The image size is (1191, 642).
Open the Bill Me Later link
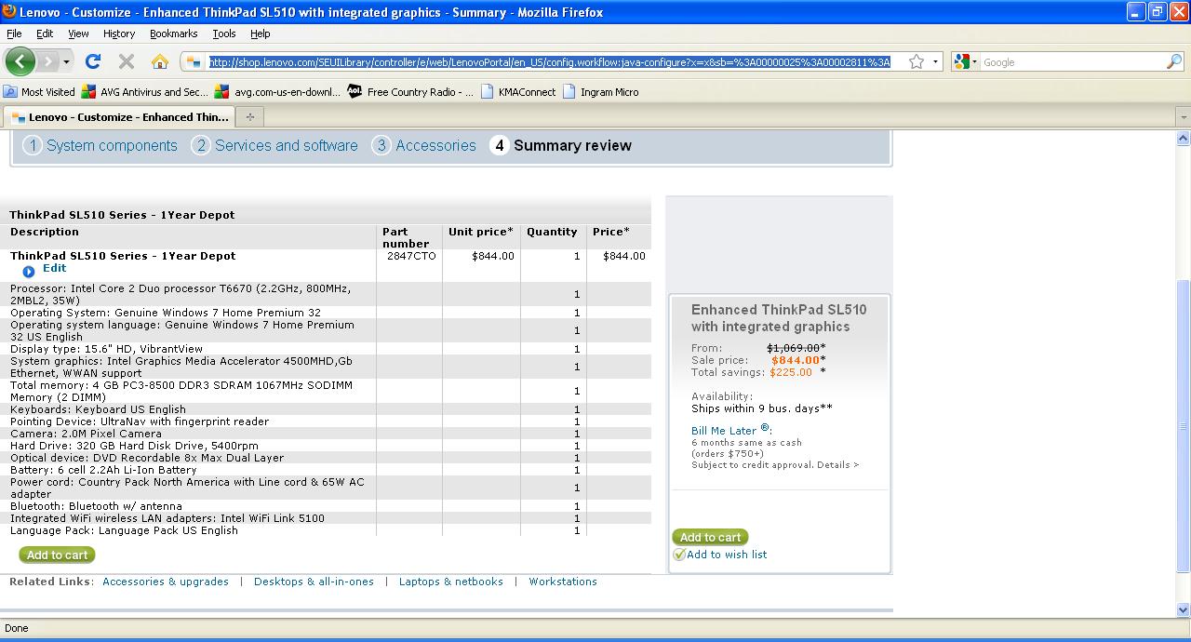[x=730, y=430]
